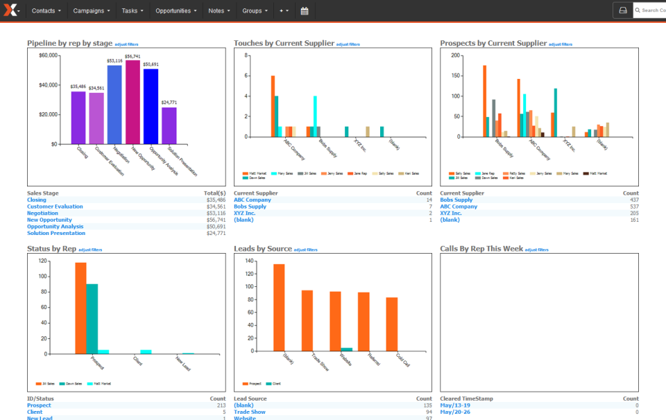Open the Customer Evaluation sales stage link

(55, 207)
